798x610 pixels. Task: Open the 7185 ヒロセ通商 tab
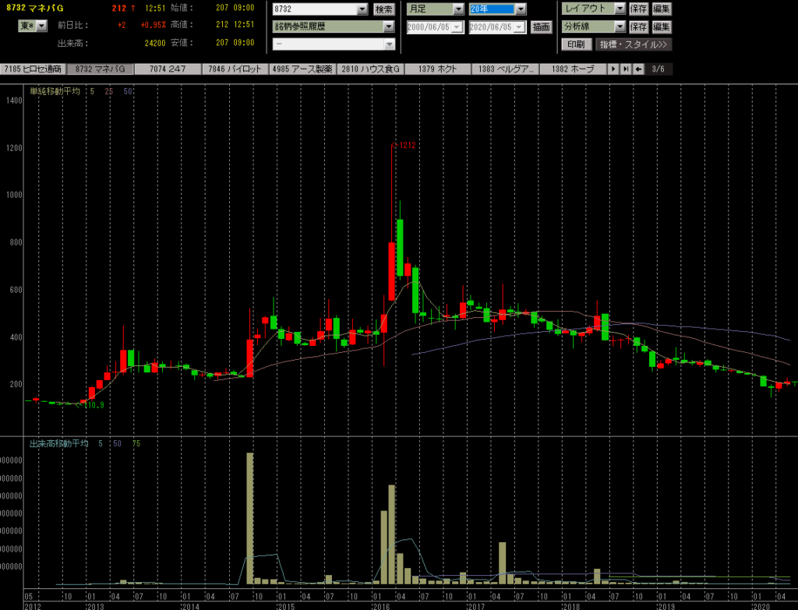click(x=34, y=69)
